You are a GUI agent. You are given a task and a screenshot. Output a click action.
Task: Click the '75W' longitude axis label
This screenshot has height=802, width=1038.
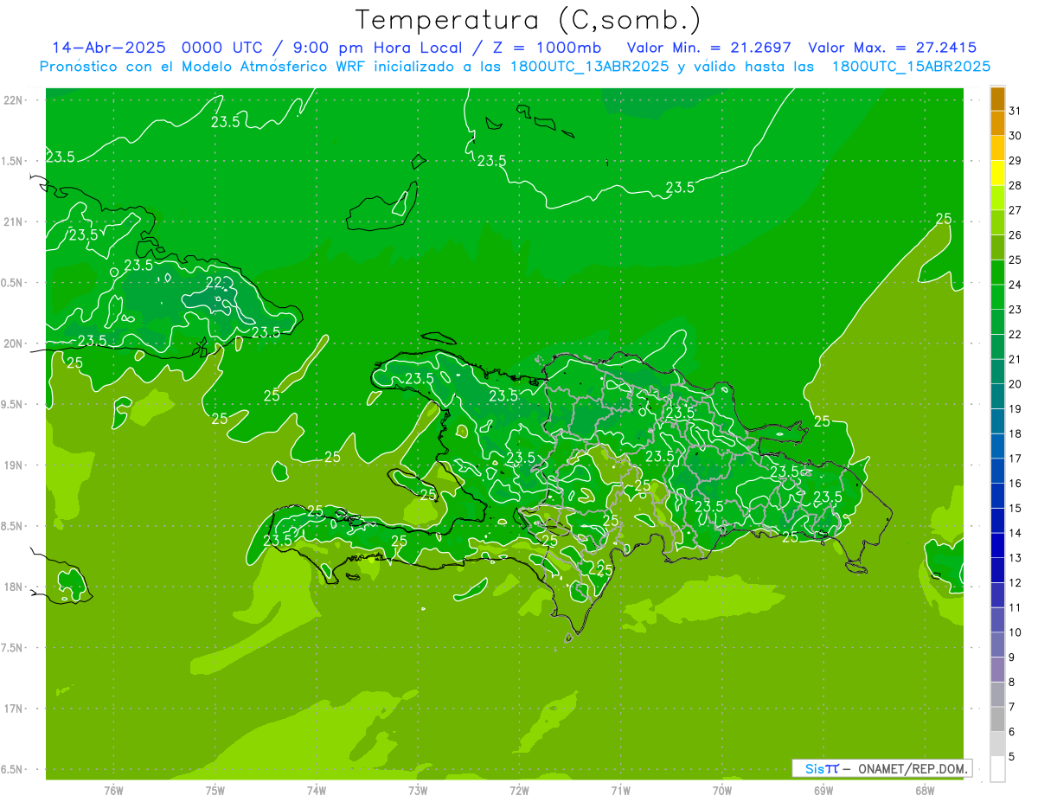pyautogui.click(x=215, y=790)
